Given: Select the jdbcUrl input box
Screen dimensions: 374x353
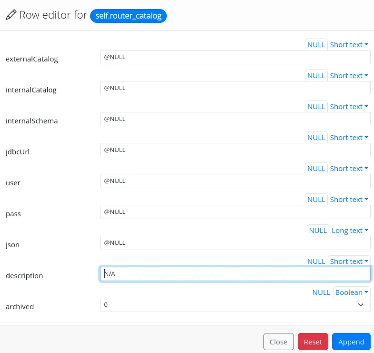Looking at the screenshot, I should (235, 150).
